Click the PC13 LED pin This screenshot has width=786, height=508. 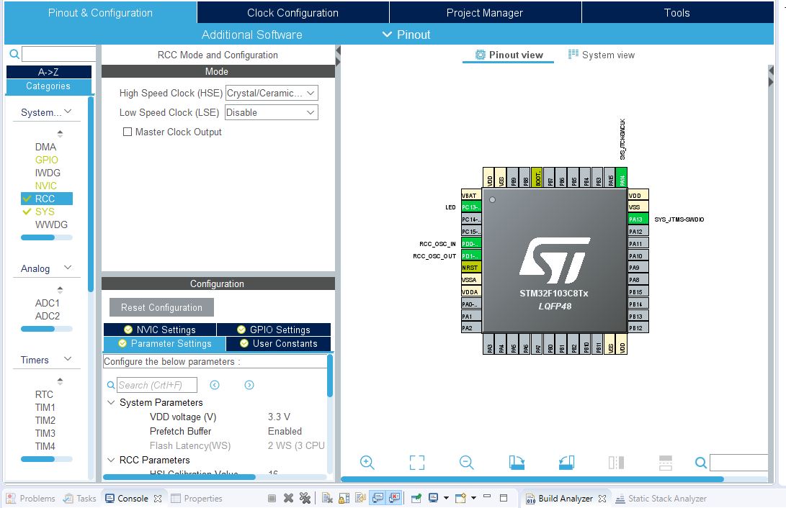[x=471, y=207]
